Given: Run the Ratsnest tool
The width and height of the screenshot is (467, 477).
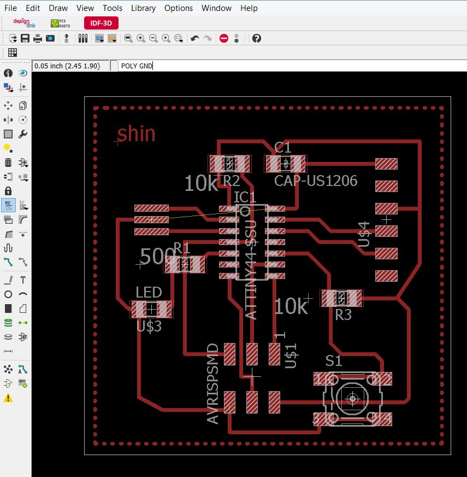Looking at the screenshot, I should 8,369.
